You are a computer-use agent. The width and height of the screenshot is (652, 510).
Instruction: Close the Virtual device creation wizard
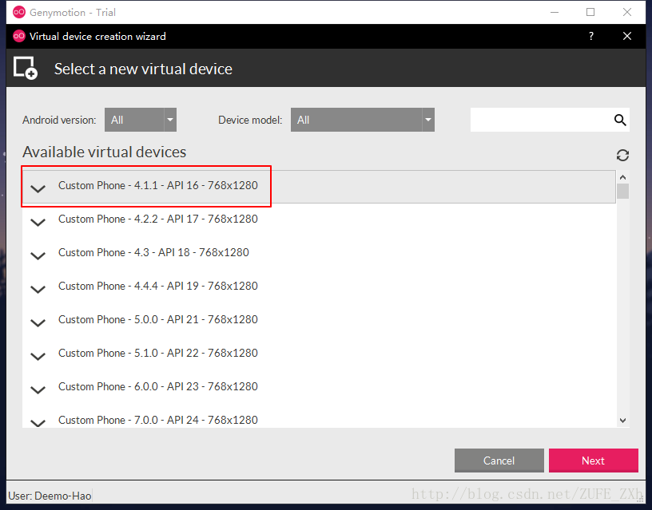(x=627, y=36)
